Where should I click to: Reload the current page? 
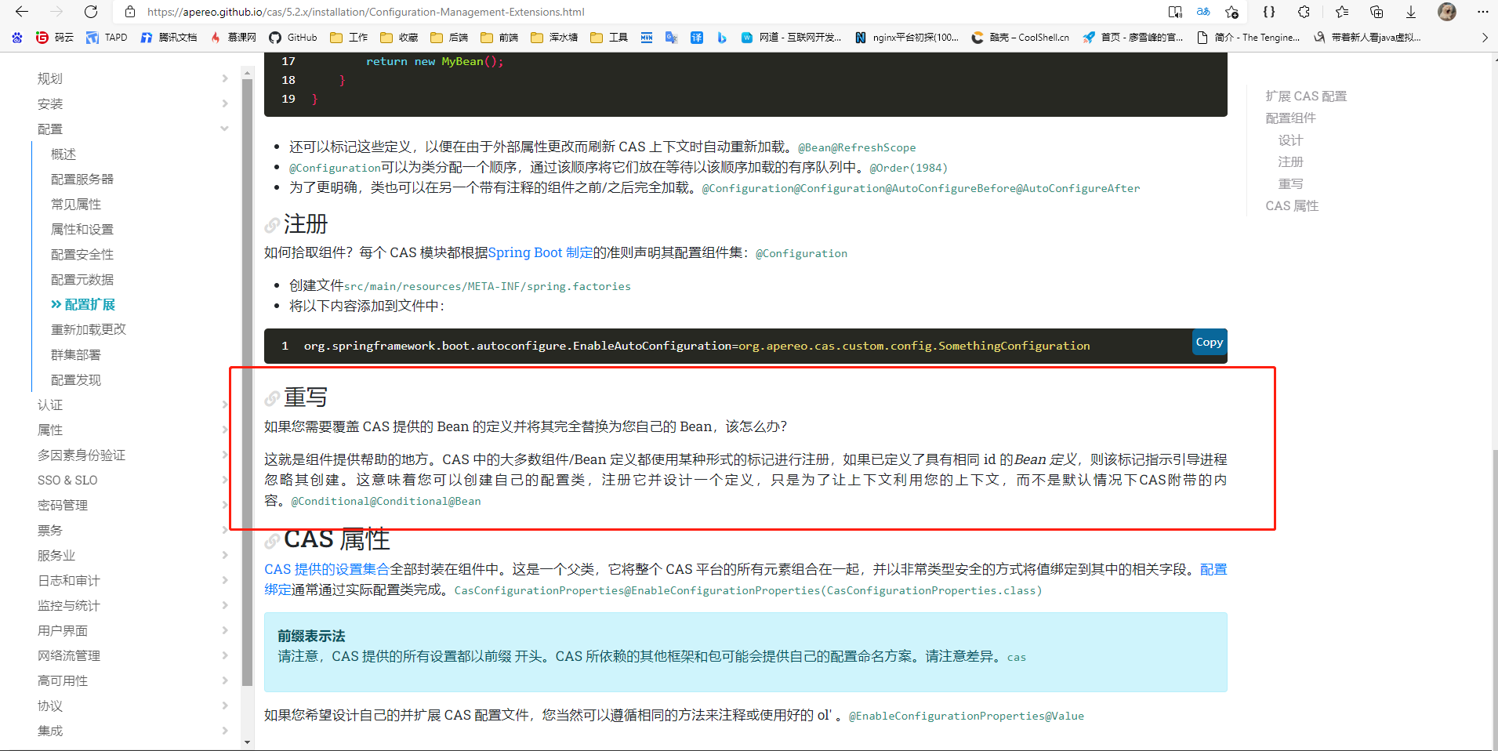(x=91, y=12)
